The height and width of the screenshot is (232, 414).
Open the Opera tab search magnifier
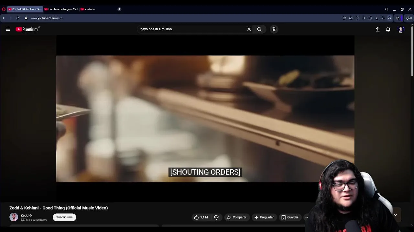pyautogui.click(x=387, y=9)
